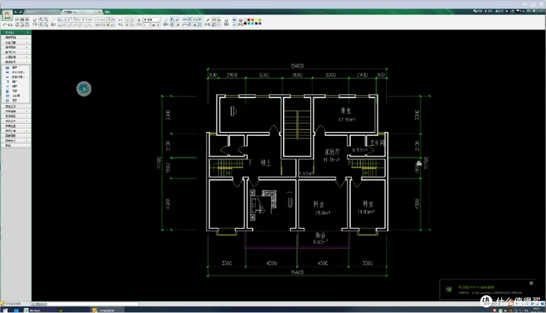The height and width of the screenshot is (313, 546).
Task: Click the back arrow beside the avatar
Action: [16, 12]
